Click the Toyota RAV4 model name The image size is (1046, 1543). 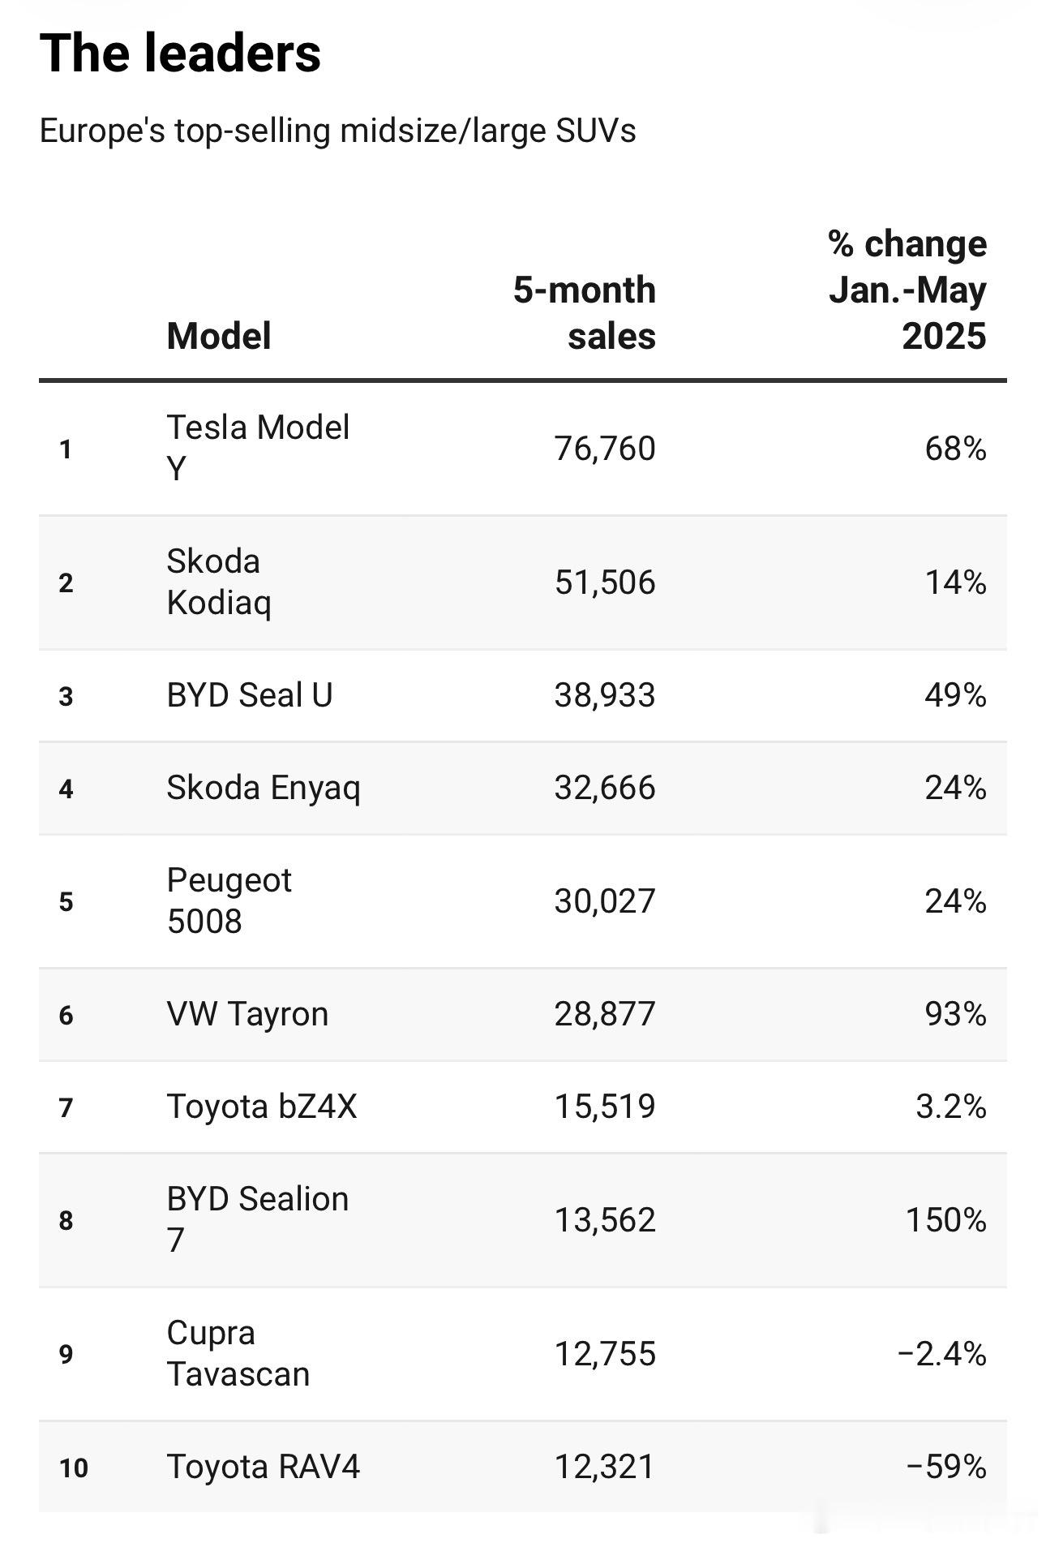click(x=263, y=1467)
